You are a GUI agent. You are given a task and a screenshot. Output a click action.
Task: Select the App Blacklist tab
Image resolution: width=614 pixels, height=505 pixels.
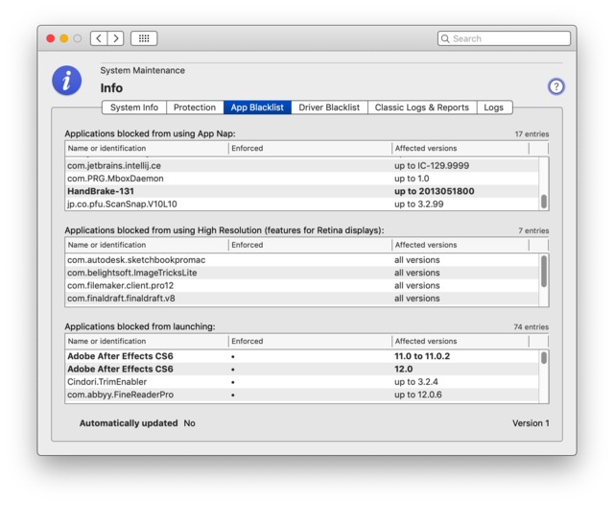(x=257, y=108)
